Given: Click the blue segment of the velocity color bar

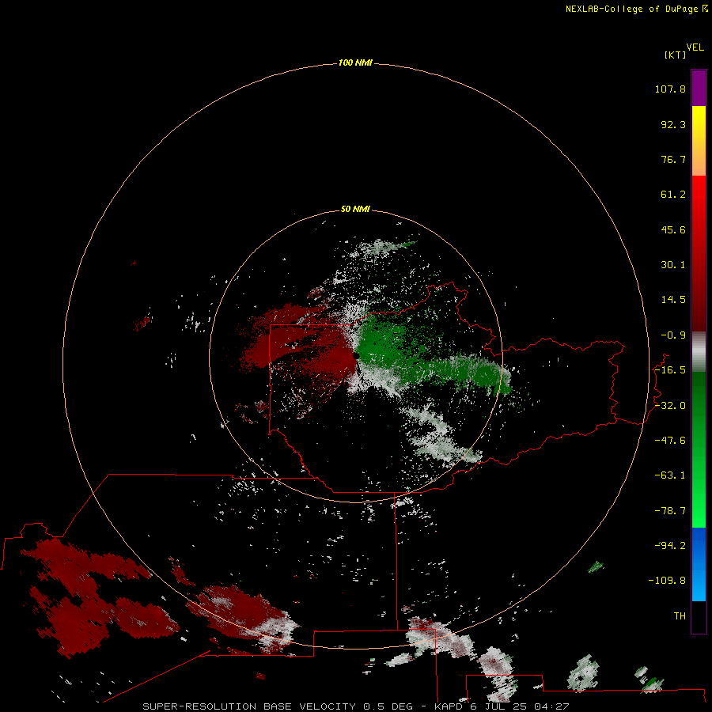Looking at the screenshot, I should coord(699,564).
